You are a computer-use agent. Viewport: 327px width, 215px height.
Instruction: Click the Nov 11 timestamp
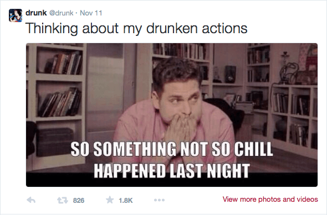91,13
